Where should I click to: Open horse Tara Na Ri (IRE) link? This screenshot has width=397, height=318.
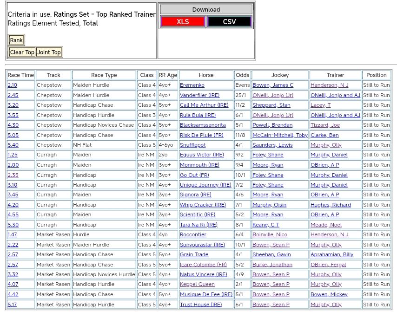198,225
